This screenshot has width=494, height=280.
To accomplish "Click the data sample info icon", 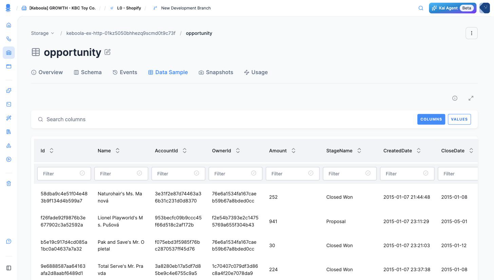I will (455, 98).
